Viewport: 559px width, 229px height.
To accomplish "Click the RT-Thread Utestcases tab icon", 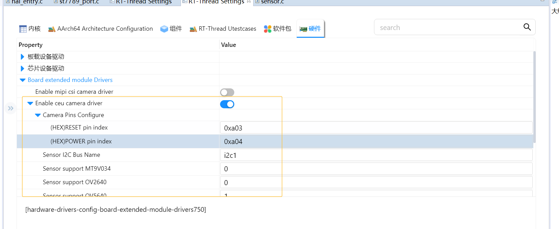I will pos(193,29).
